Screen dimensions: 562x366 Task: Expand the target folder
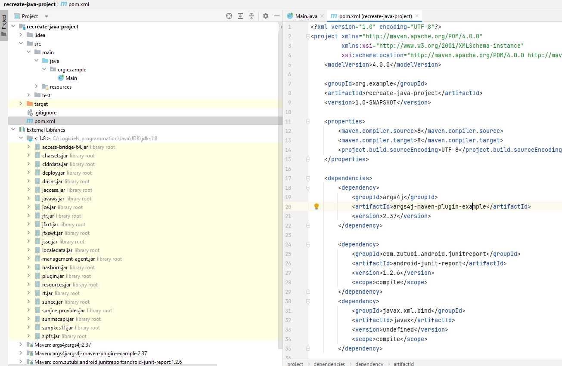20,104
